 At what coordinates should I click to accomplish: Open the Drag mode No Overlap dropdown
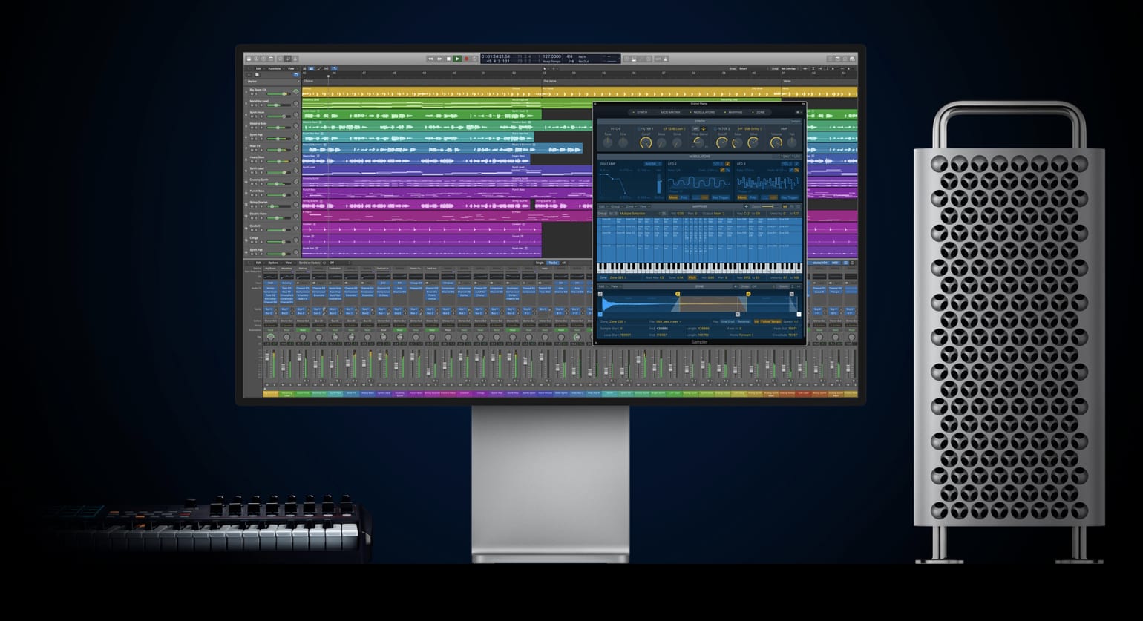pyautogui.click(x=788, y=68)
